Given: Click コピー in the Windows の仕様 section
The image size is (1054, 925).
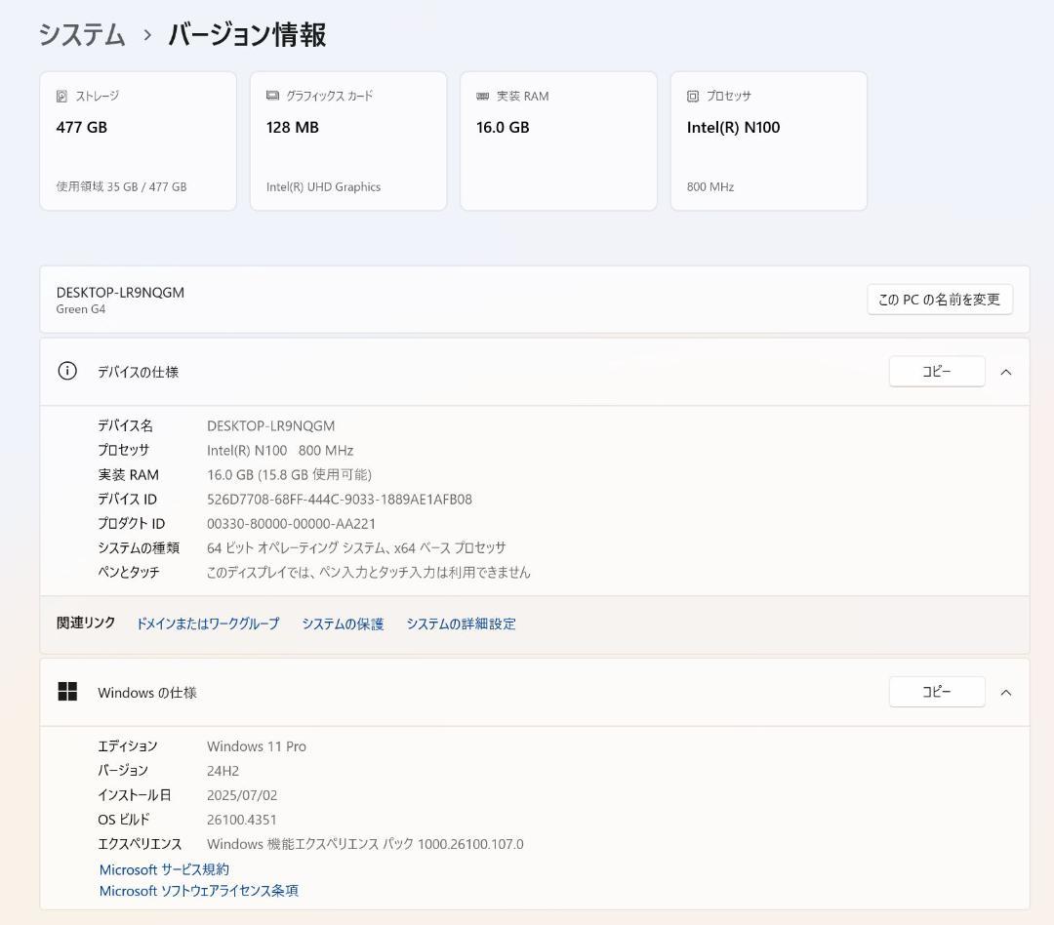Looking at the screenshot, I should [x=936, y=691].
